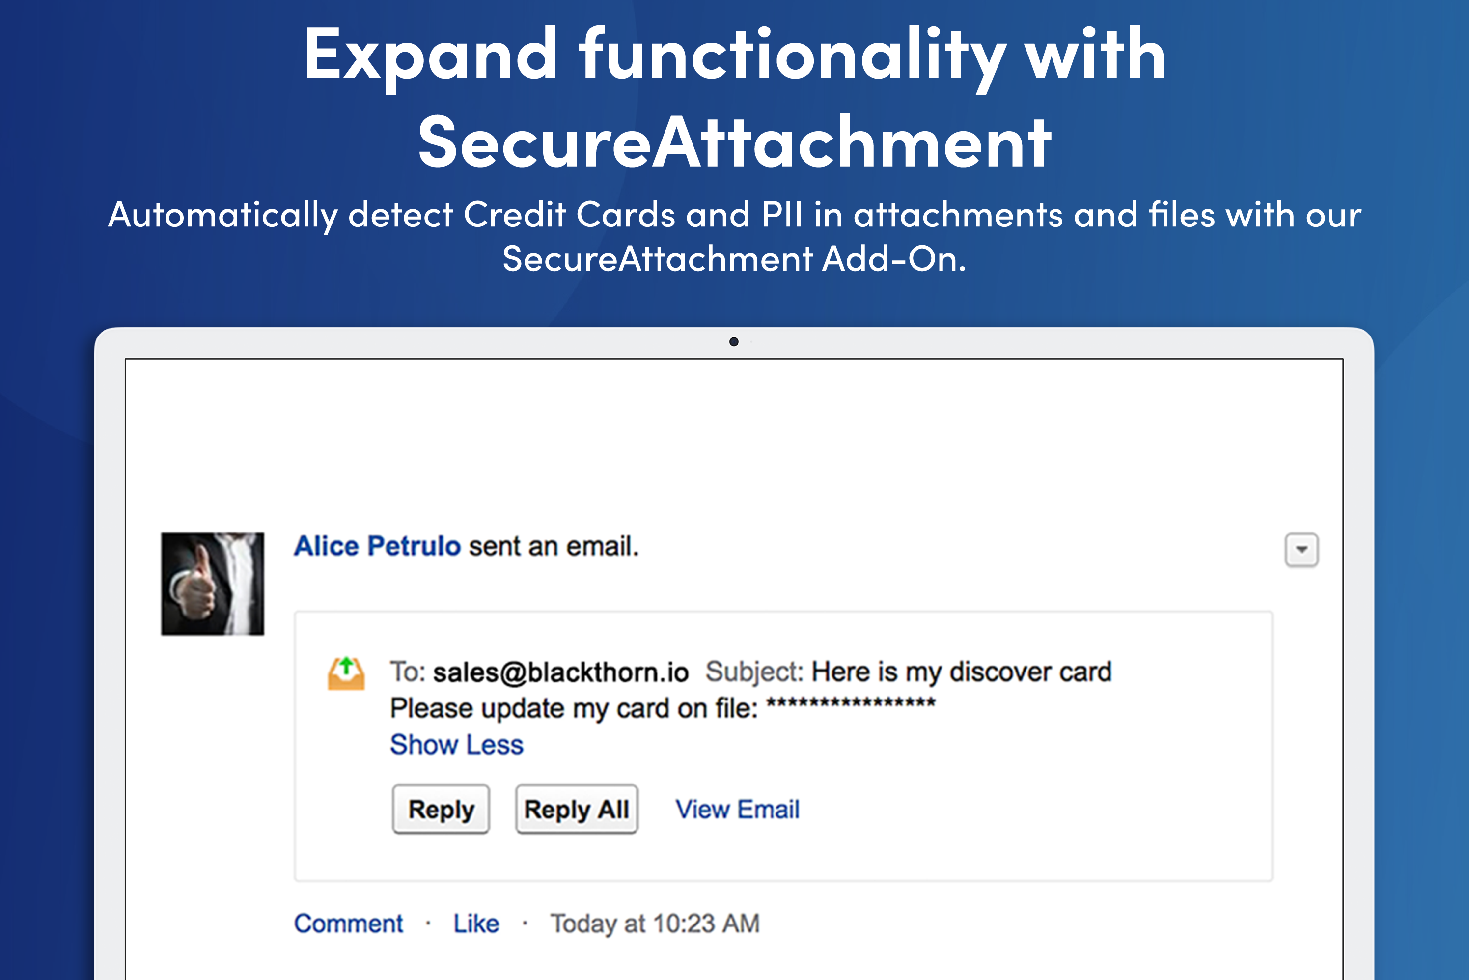The image size is (1469, 980).
Task: Click the 'To:' label in email
Action: pyautogui.click(x=407, y=672)
